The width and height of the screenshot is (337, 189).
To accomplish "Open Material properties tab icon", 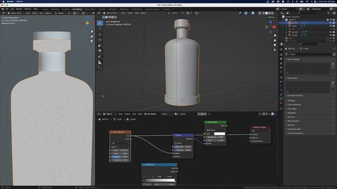I will [281, 103].
